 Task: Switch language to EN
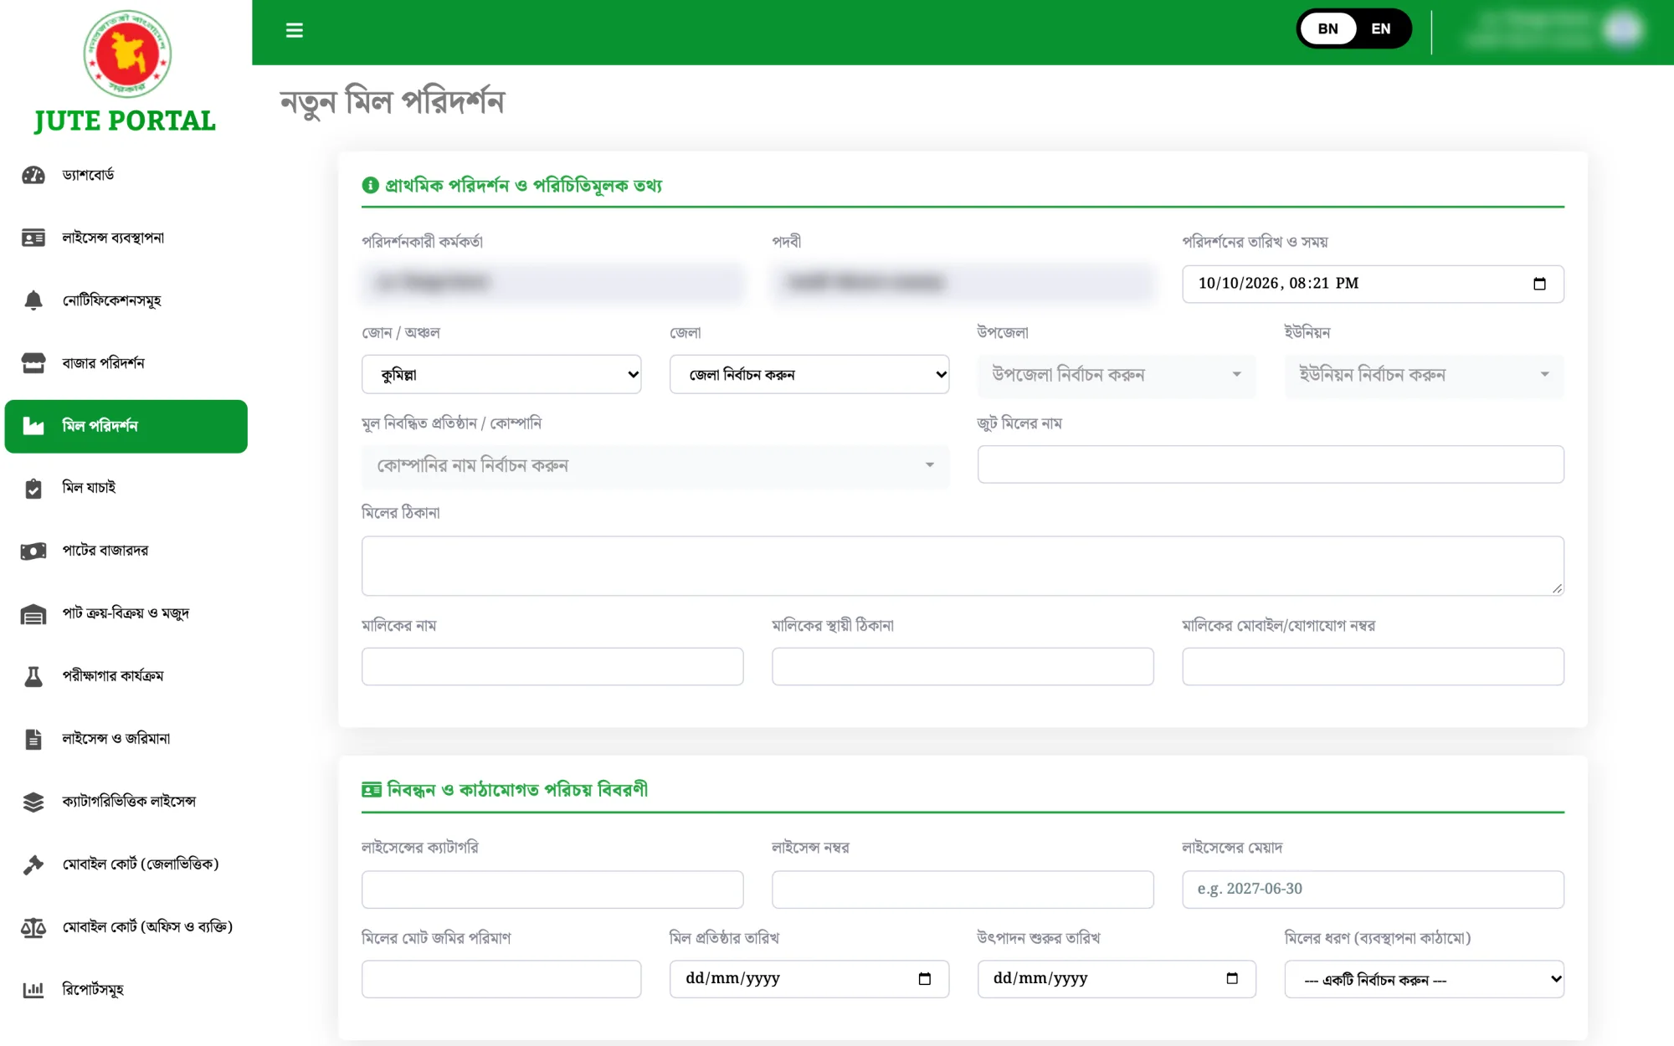point(1381,28)
